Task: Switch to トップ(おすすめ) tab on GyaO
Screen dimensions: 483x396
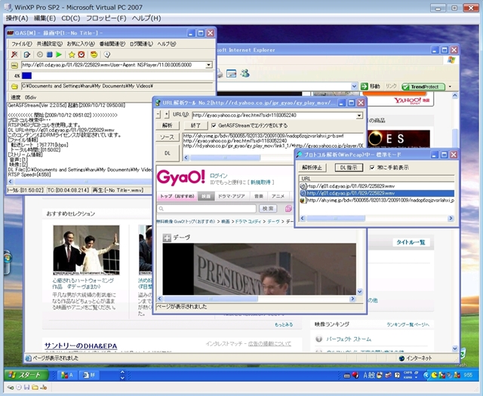Action: [177, 196]
